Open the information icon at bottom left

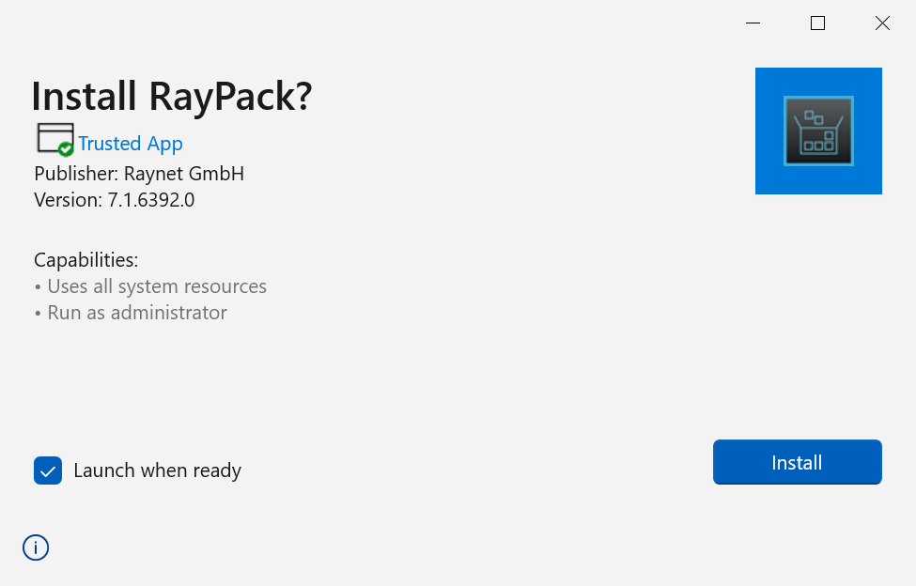tap(35, 547)
